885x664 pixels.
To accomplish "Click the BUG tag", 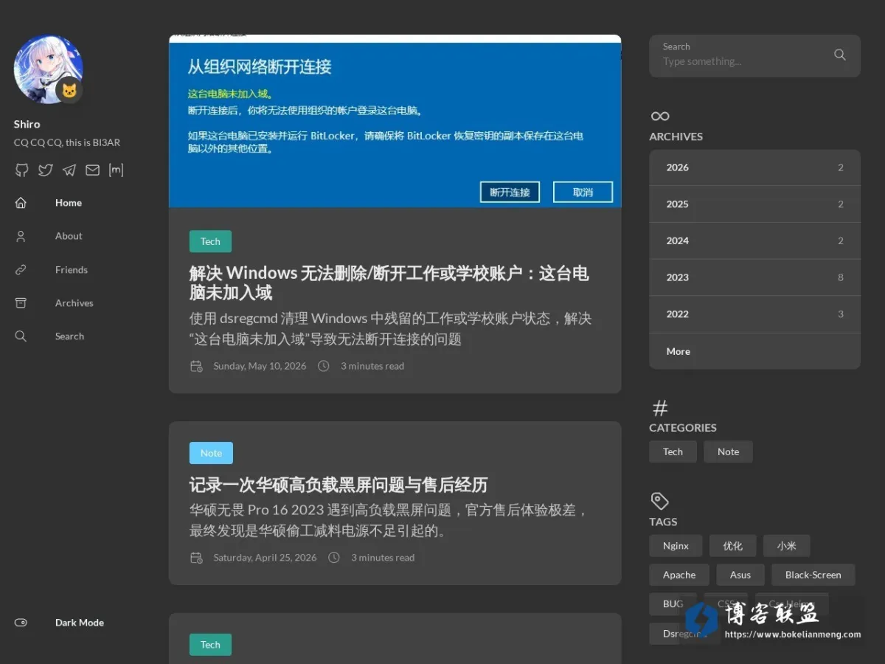I will (x=673, y=604).
